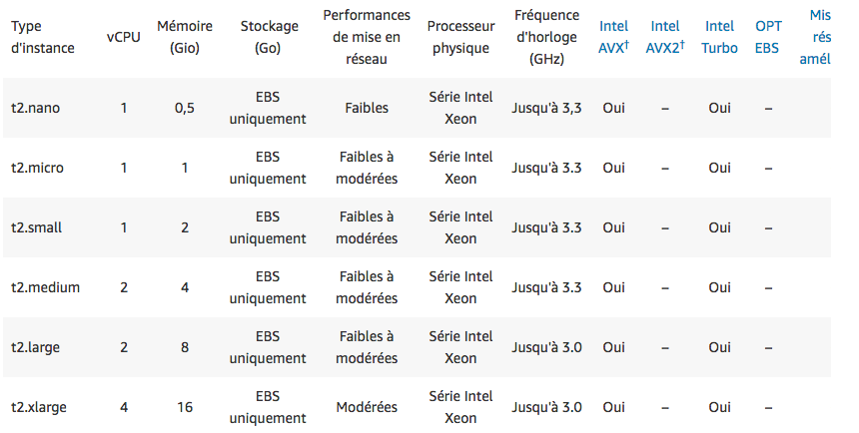Open the Intel AVX column header link
This screenshot has width=859, height=433.
[x=613, y=37]
